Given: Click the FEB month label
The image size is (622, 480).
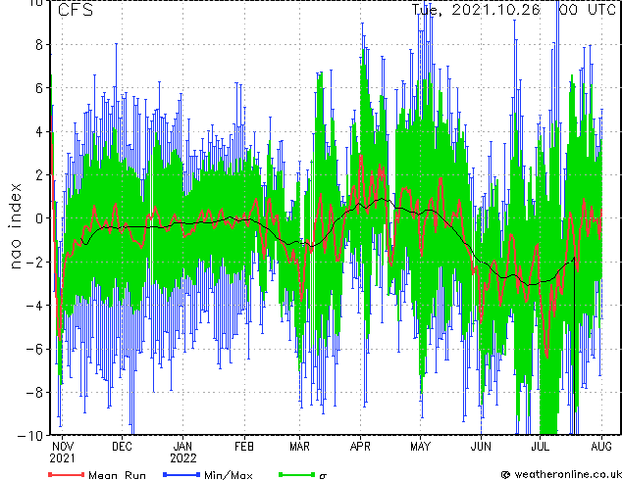Looking at the screenshot, I should (x=244, y=447).
